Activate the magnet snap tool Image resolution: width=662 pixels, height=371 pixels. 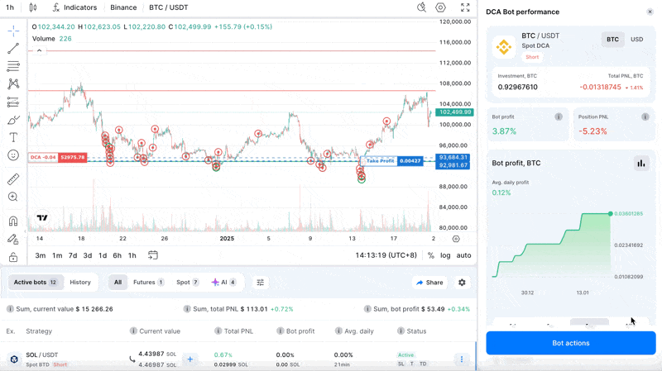13,221
